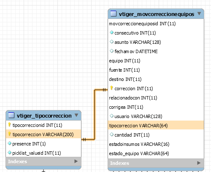Select column relacionadocon INT(11)
211x172 pixels.
(x=156, y=98)
